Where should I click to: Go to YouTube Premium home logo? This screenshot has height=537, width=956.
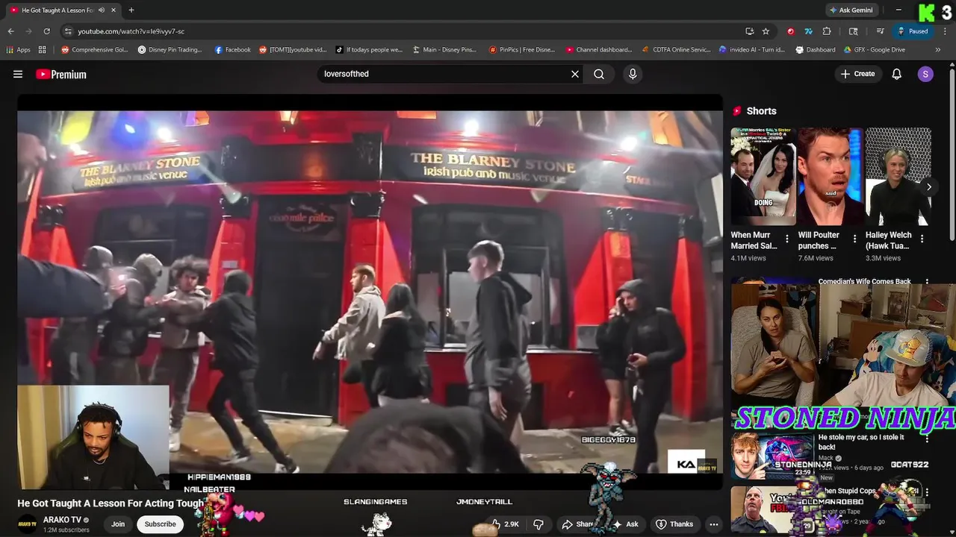[x=61, y=74]
